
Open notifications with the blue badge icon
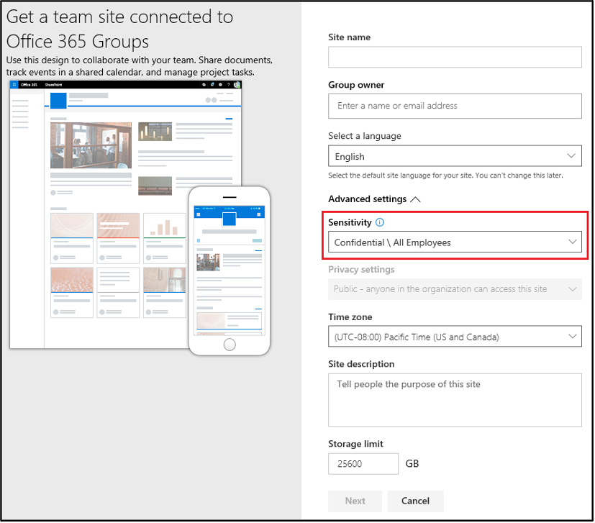click(x=212, y=84)
